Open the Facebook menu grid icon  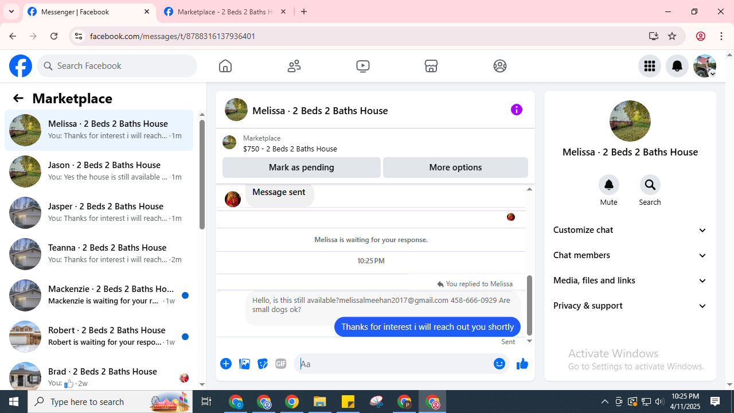click(650, 66)
